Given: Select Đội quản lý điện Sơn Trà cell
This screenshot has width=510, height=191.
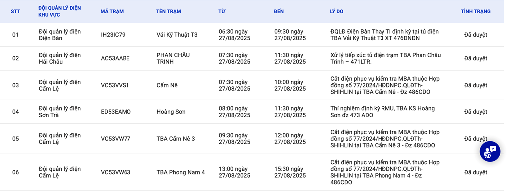Looking at the screenshot, I should point(60,112).
